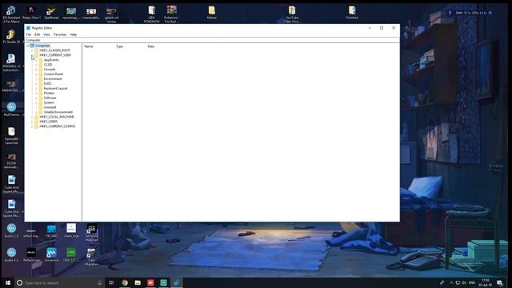The width and height of the screenshot is (512, 288).
Task: Select the Pokemon Fire Red archive icon
Action: click(x=171, y=14)
